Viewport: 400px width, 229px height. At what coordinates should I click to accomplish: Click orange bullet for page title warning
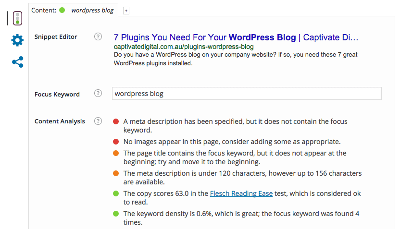(116, 153)
